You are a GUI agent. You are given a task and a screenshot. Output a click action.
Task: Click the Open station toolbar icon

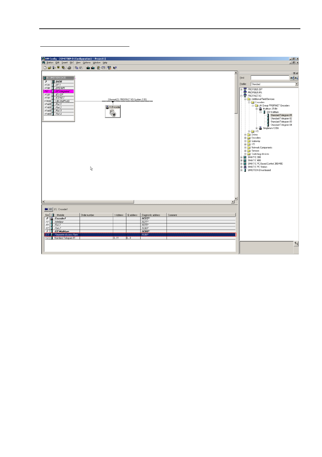click(x=49, y=68)
